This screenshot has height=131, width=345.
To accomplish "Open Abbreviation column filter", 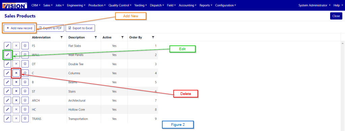I will [x=62, y=38].
